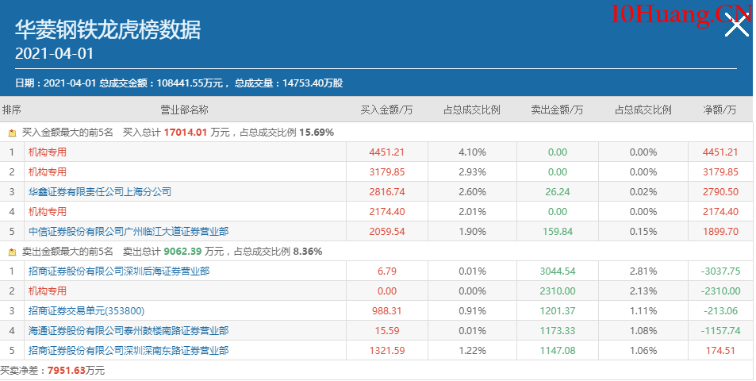
Task: Open 招商证券深圳深南东路证券营业部 link
Action: tap(129, 351)
